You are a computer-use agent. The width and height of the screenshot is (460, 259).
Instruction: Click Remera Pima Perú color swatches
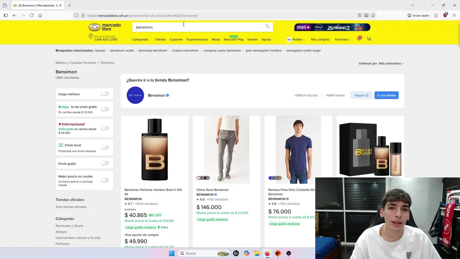pos(275,178)
